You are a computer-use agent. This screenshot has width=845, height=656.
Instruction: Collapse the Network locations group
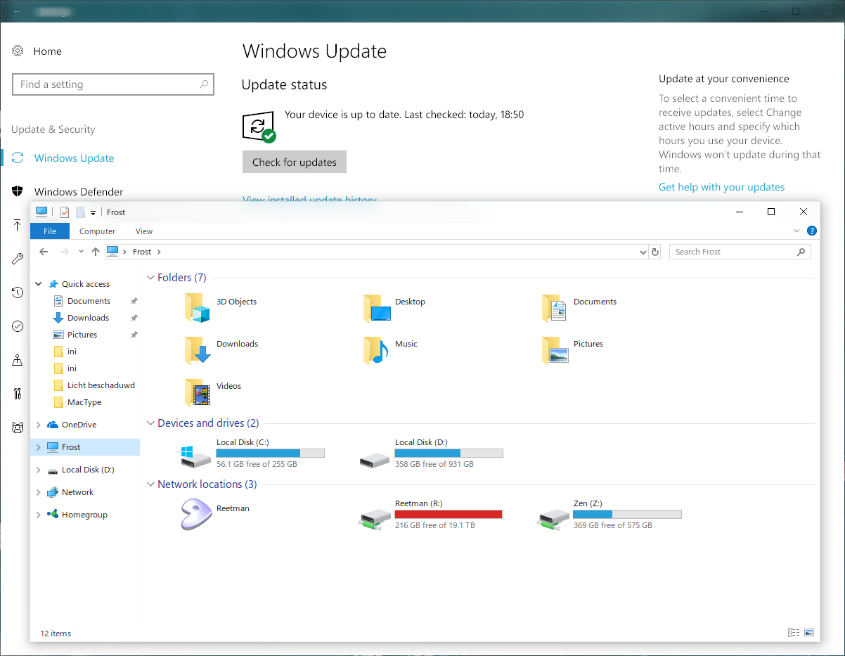coord(150,484)
